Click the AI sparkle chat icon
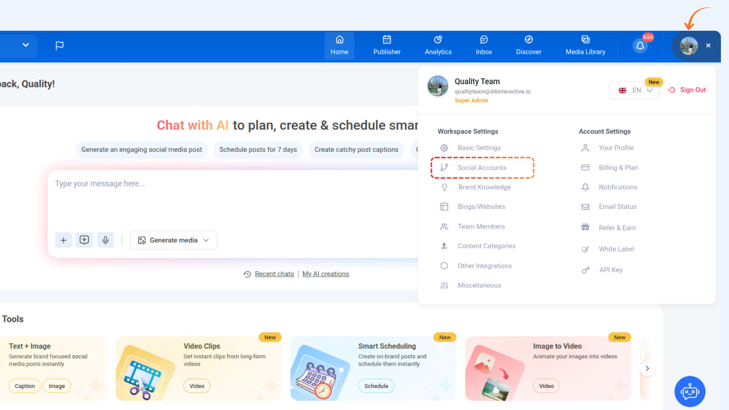Screen dimensions: 729x410 pos(84,240)
